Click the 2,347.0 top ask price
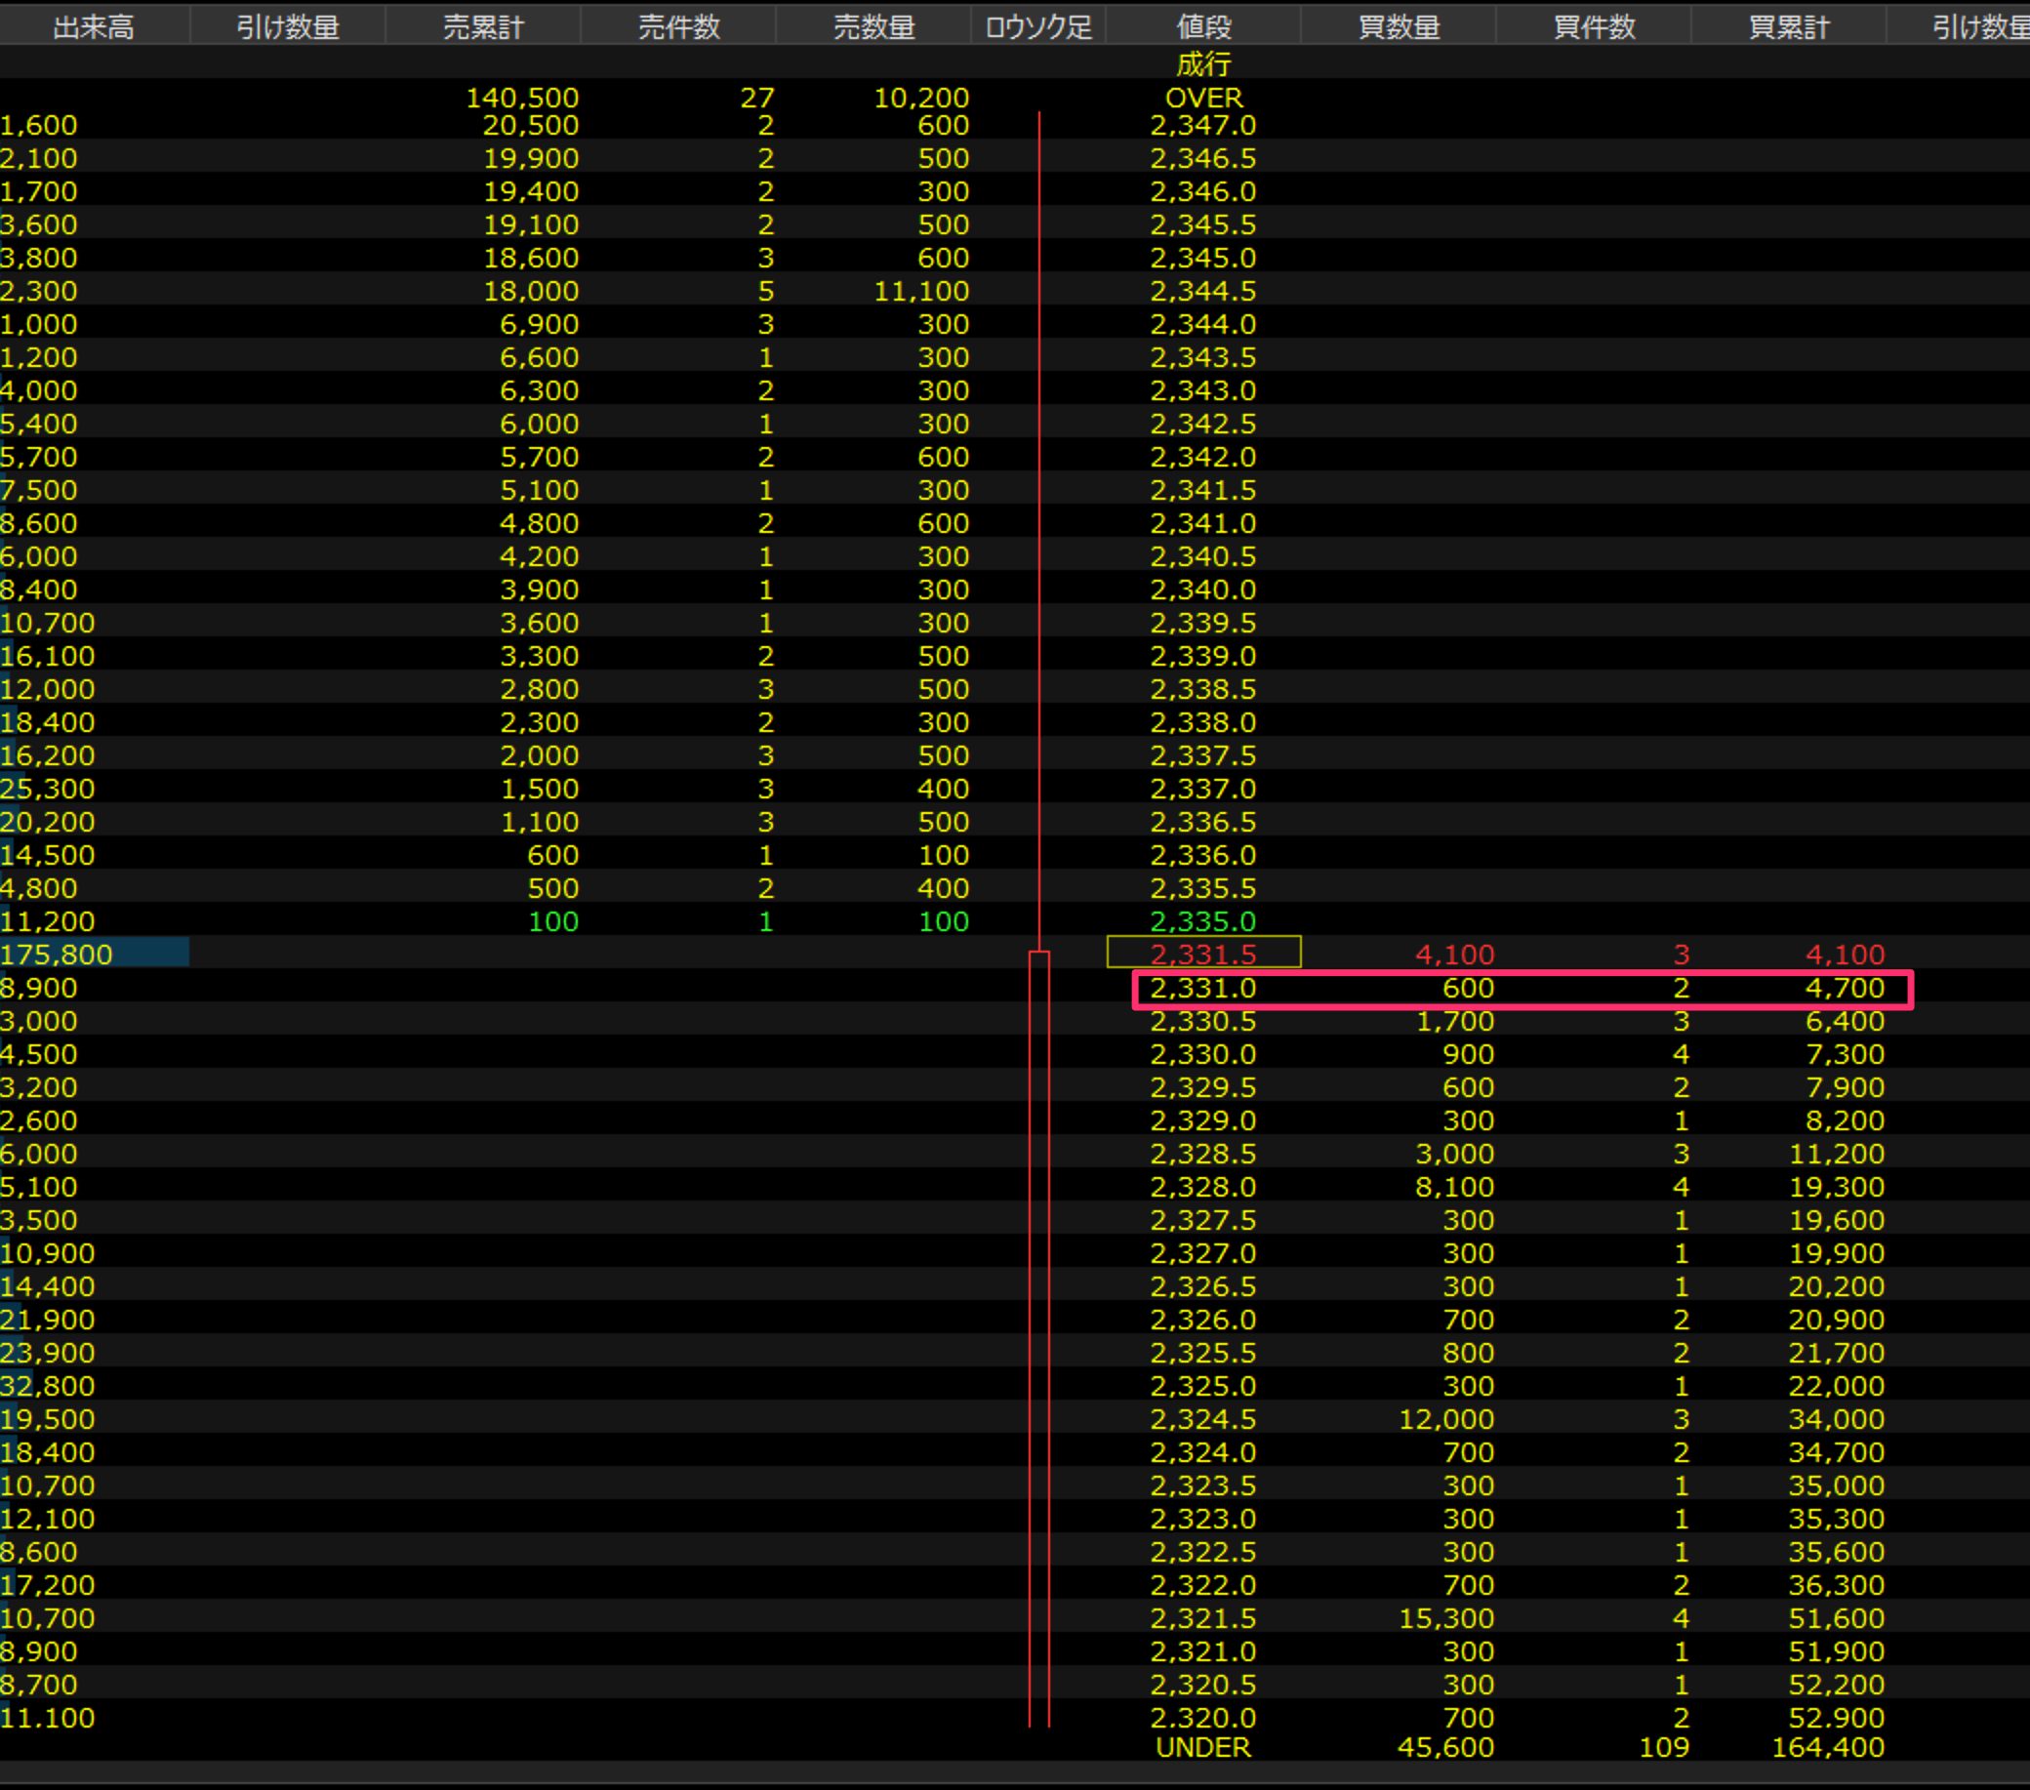Screen dimensions: 2030x1790 [1202, 125]
